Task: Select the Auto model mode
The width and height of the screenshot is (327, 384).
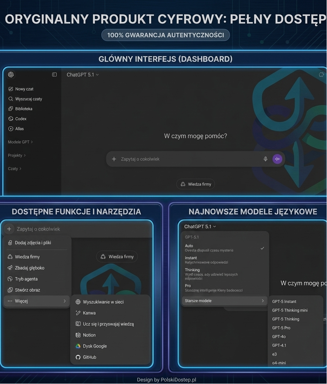Action: coord(224,248)
